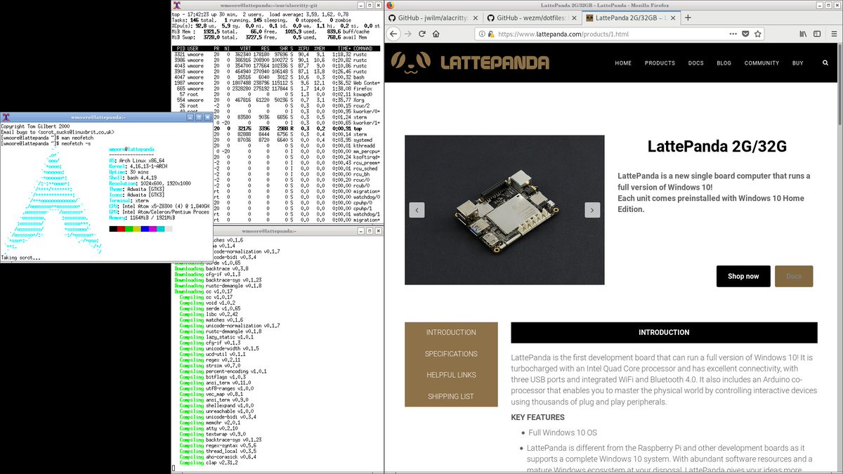This screenshot has width=843, height=474.
Task: Switch to the GitHub jwilm/alacritty tab
Action: coord(435,17)
